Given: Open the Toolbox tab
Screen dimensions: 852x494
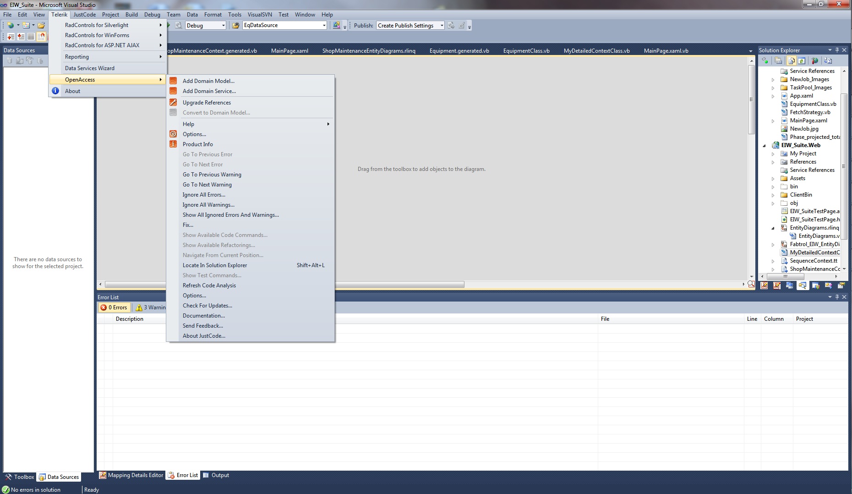Looking at the screenshot, I should click(x=20, y=477).
